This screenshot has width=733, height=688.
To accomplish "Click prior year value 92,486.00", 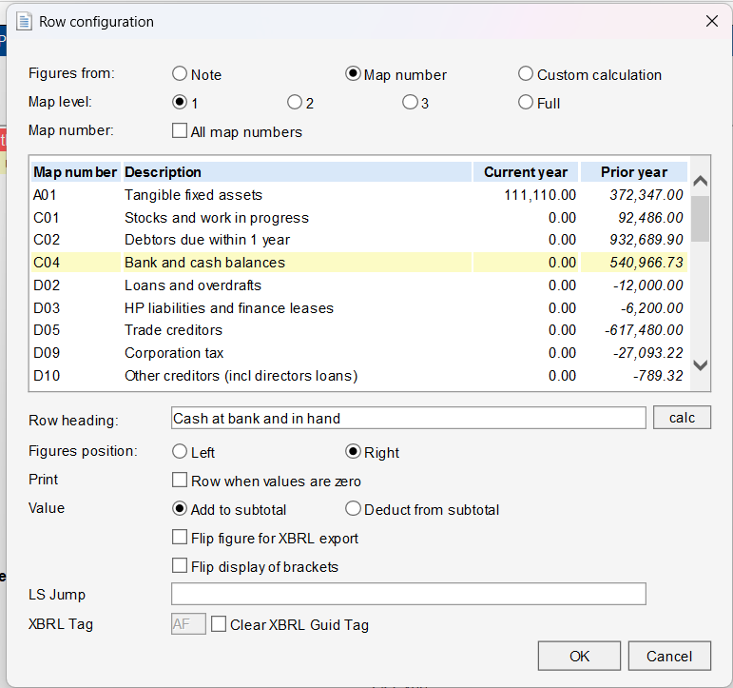I will [650, 218].
